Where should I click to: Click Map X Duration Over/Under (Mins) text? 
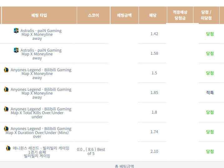tap(37, 133)
